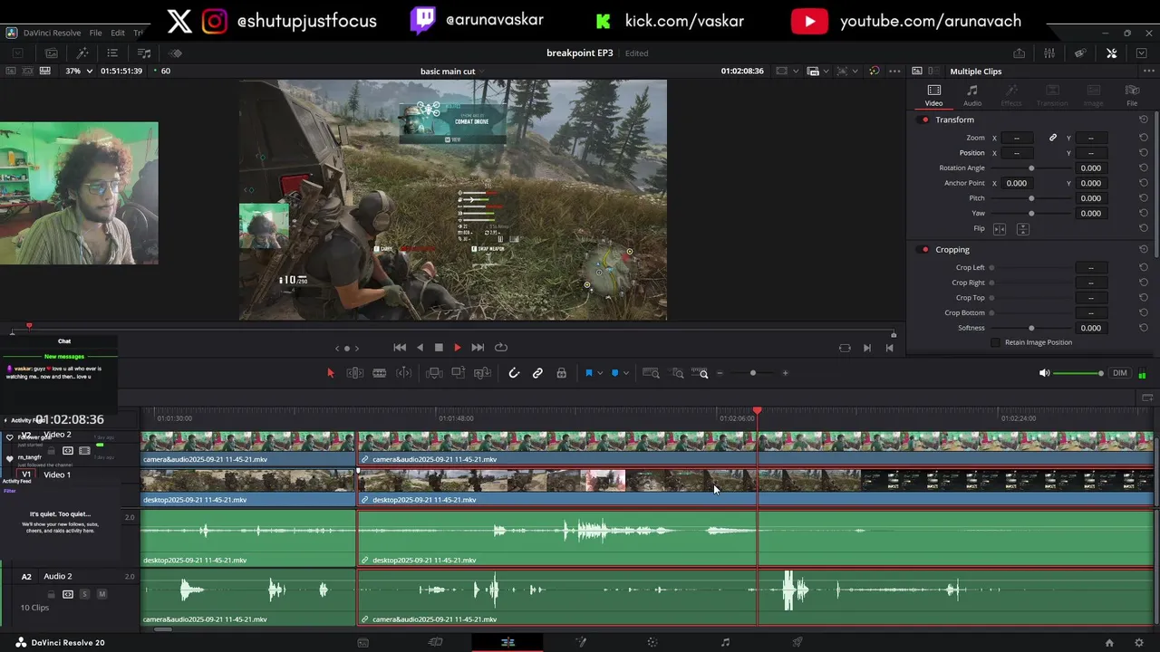Open the Effects magic wand panel
This screenshot has width=1160, height=652.
point(82,53)
